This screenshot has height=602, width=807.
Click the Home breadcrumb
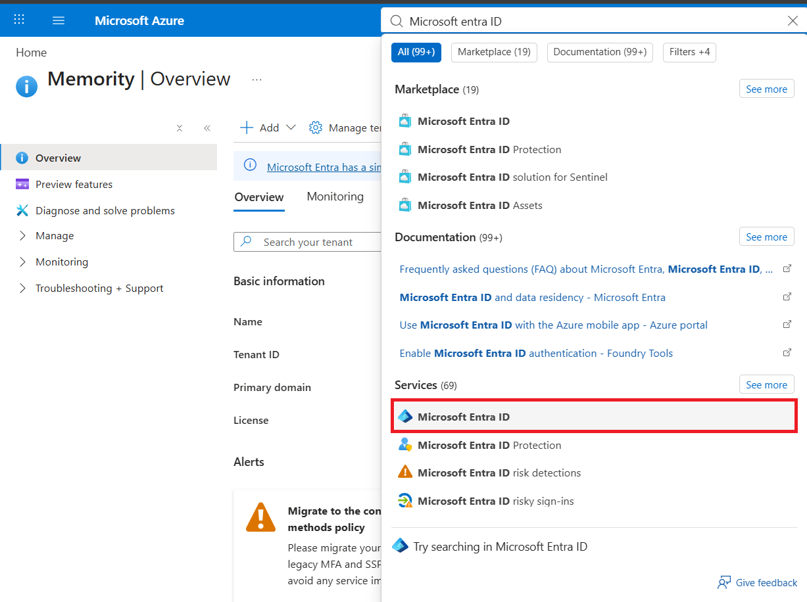[31, 53]
